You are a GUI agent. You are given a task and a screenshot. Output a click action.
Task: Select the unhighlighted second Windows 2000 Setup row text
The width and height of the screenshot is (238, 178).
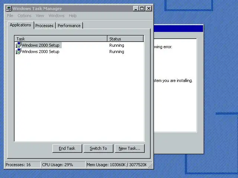(41, 52)
